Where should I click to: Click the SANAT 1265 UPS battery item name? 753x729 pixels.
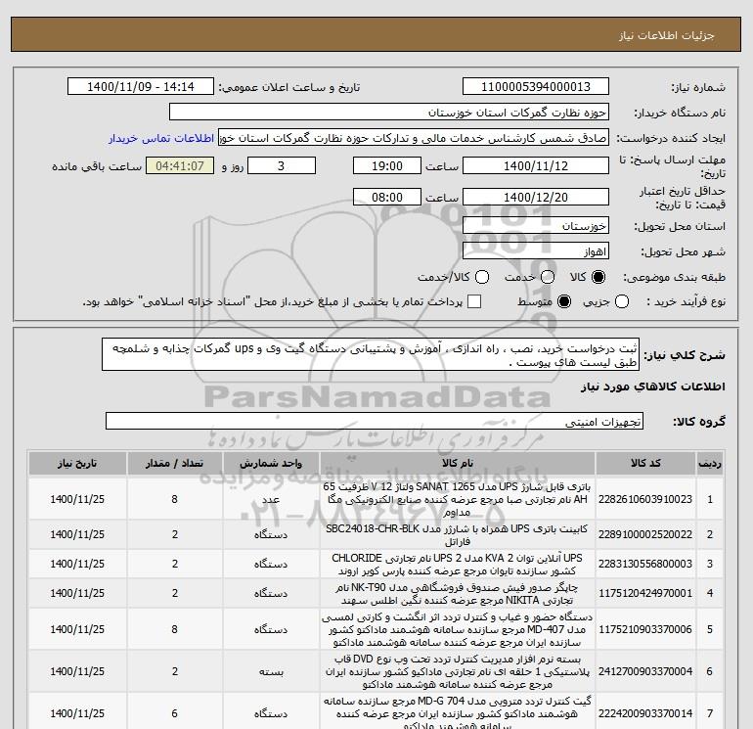pos(458,499)
